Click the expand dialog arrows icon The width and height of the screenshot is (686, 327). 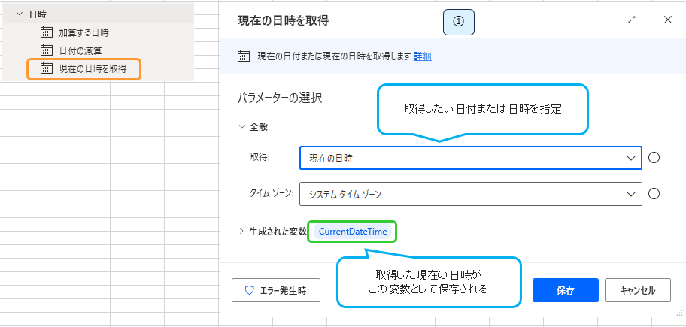632,20
